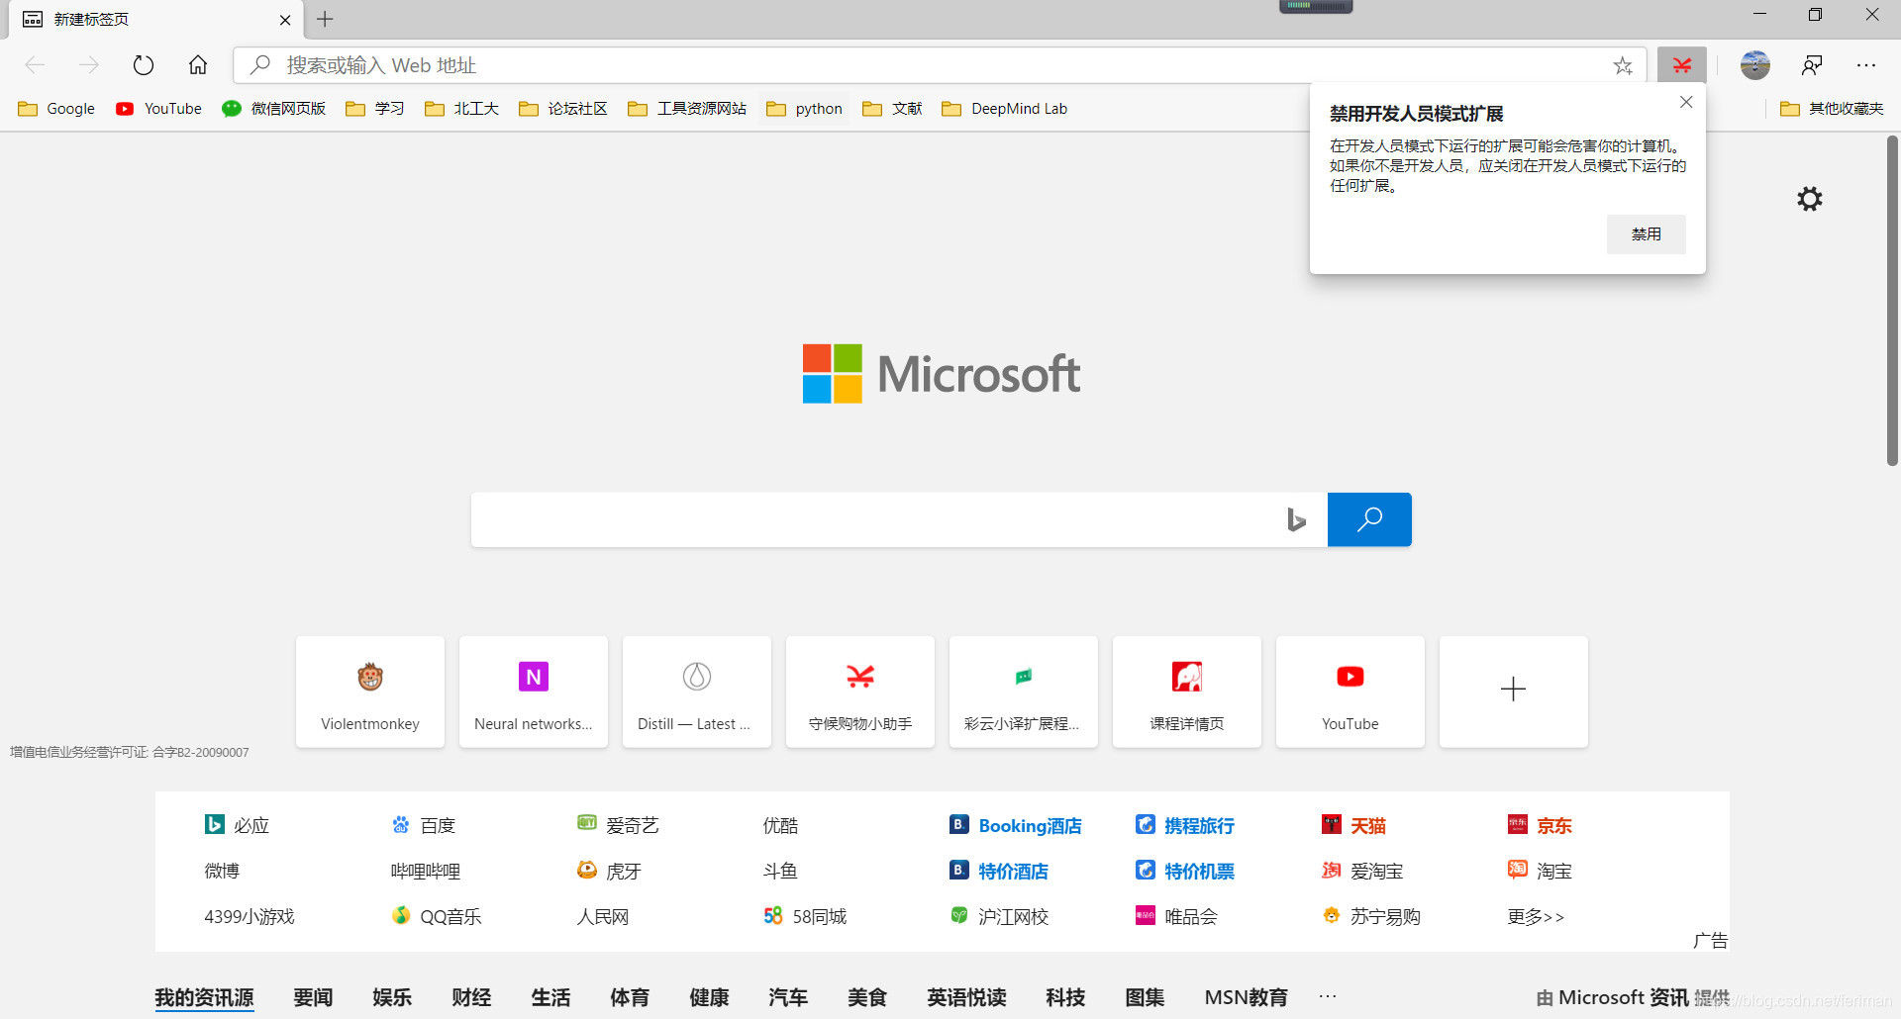The height and width of the screenshot is (1019, 1901).
Task: Expand the 其他收藏夹 folder
Action: (x=1832, y=109)
